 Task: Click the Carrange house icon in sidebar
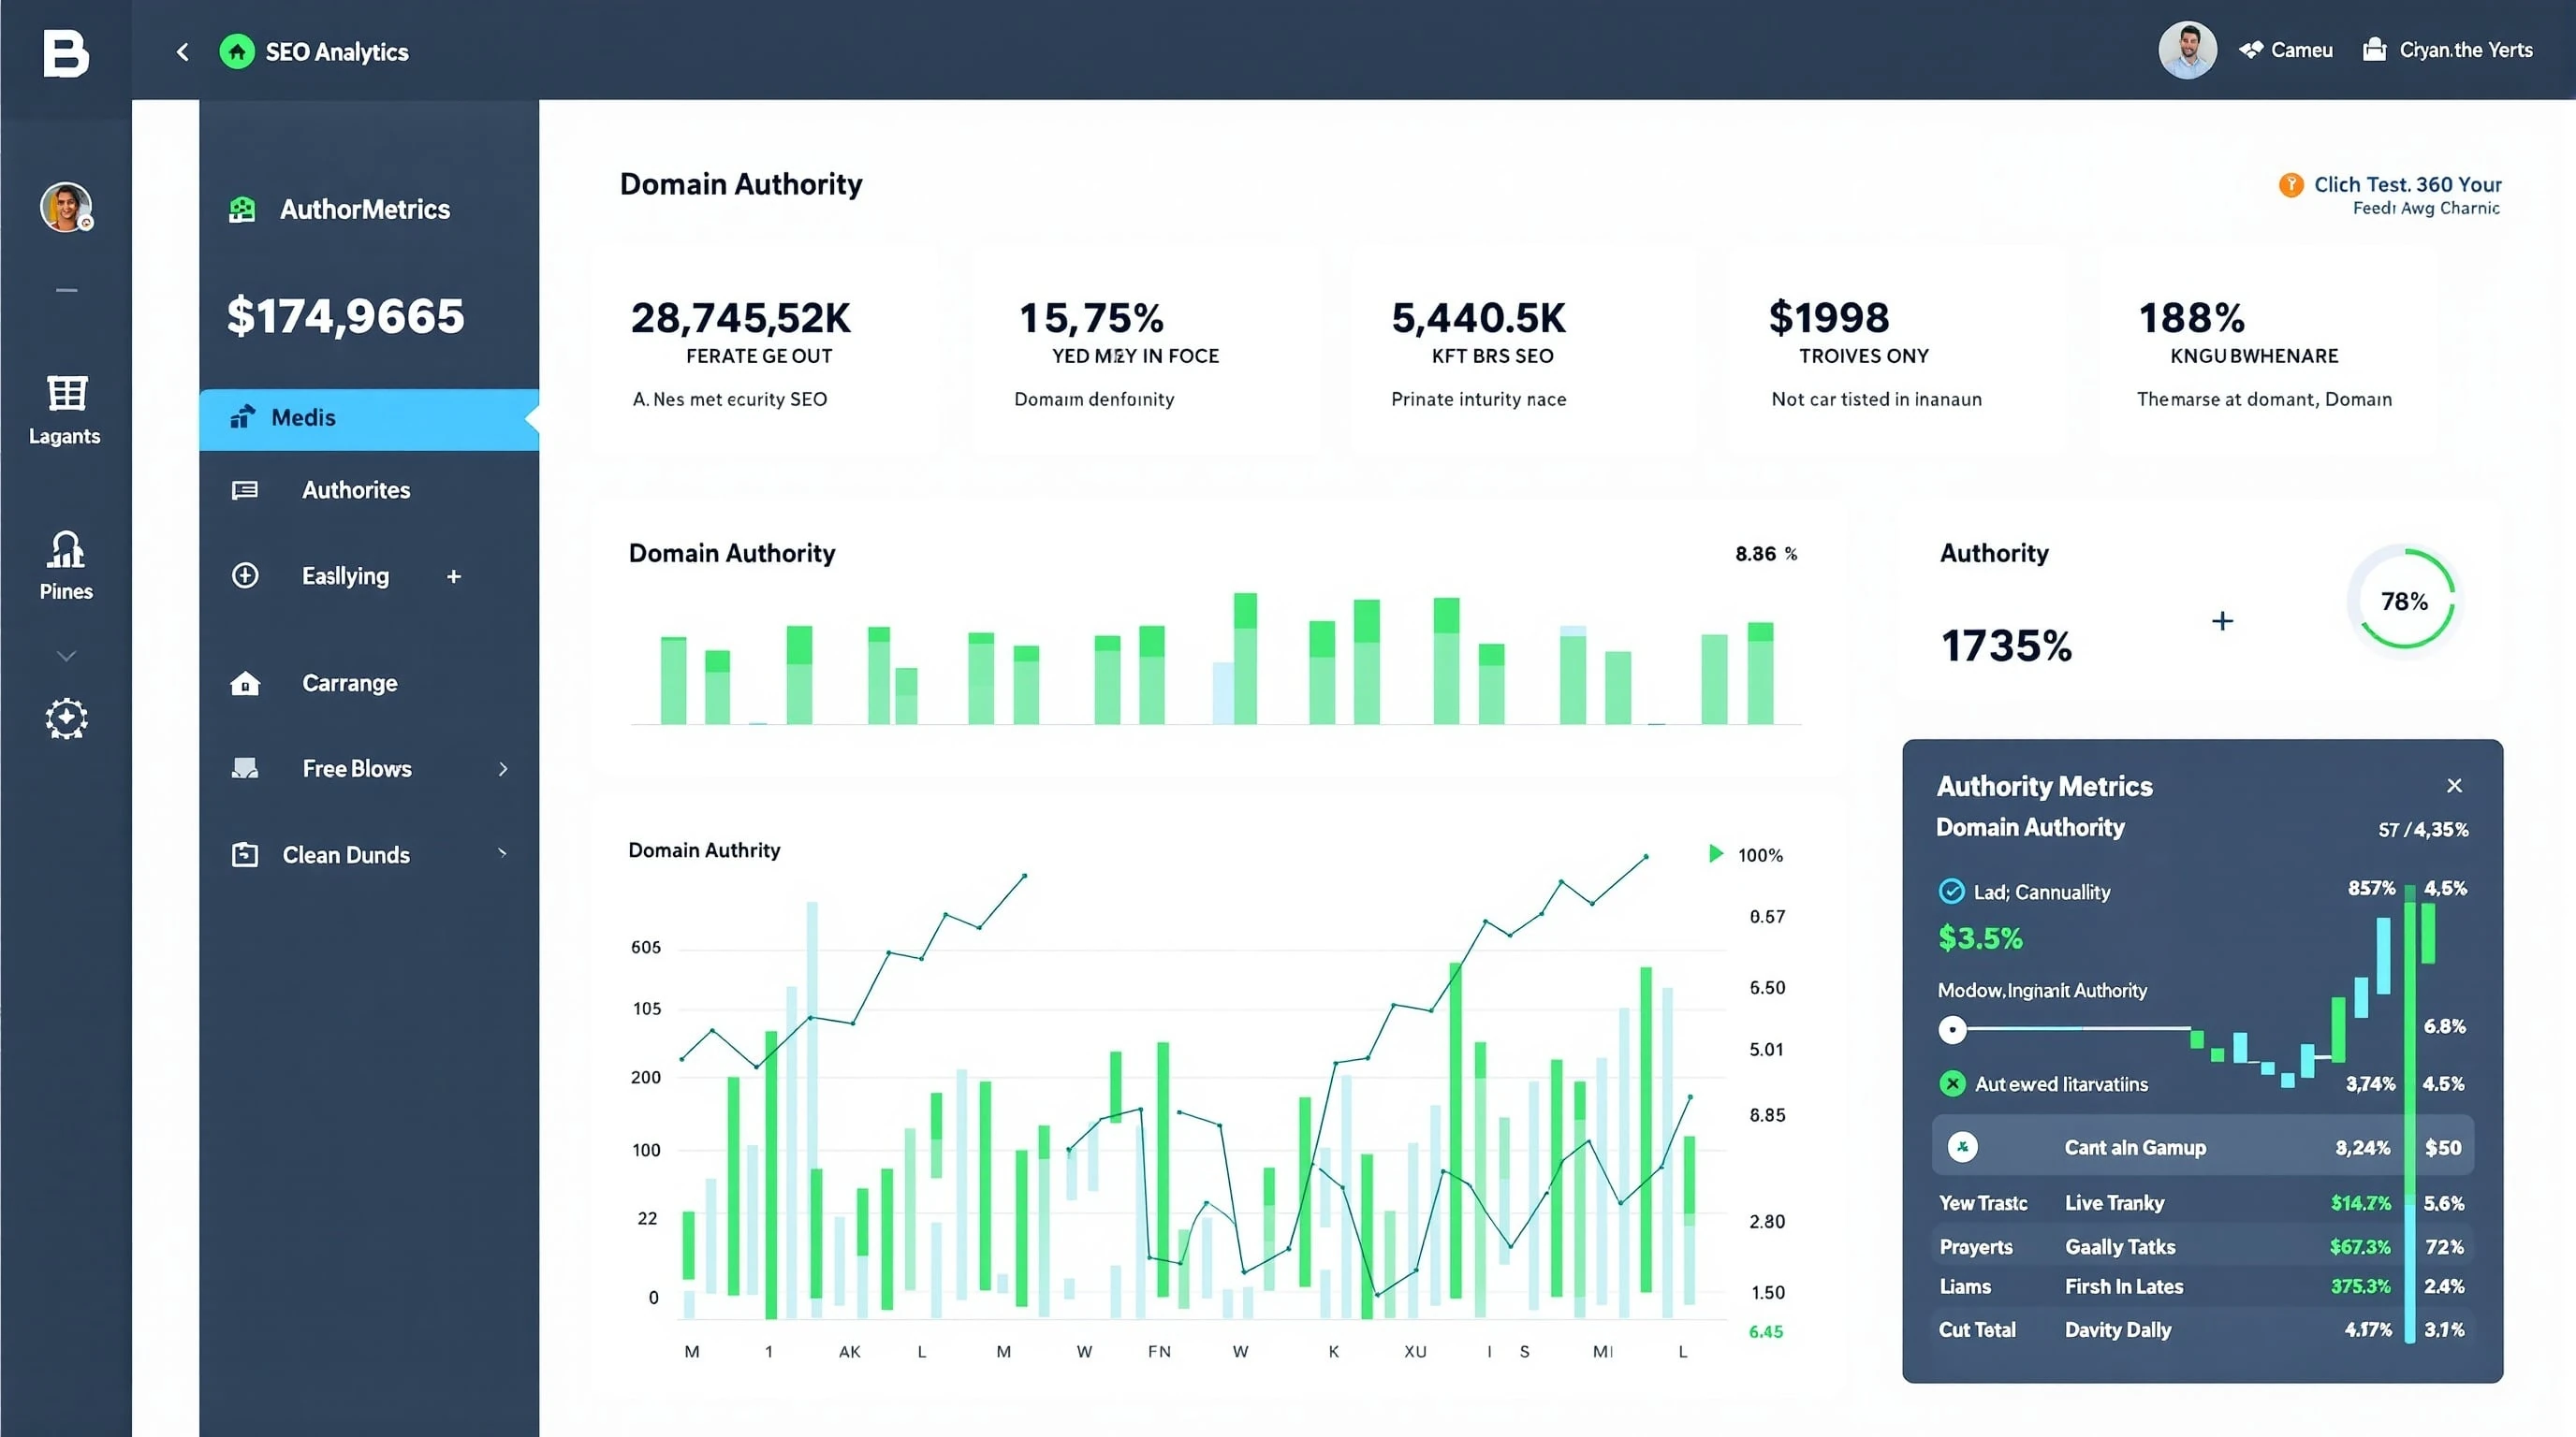(x=244, y=684)
